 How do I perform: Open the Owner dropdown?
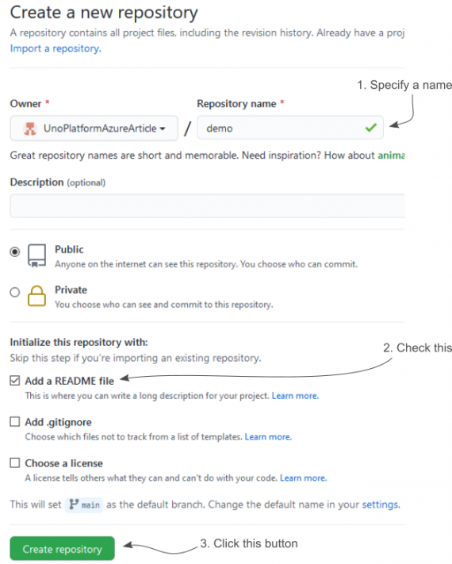point(94,128)
